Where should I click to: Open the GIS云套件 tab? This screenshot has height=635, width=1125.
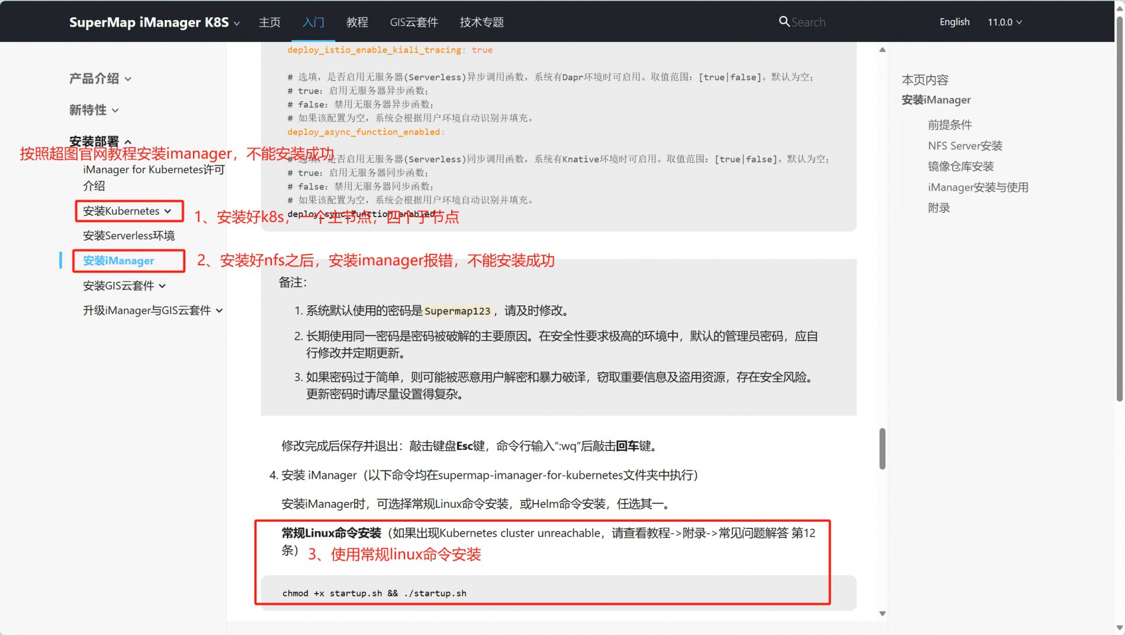414,22
